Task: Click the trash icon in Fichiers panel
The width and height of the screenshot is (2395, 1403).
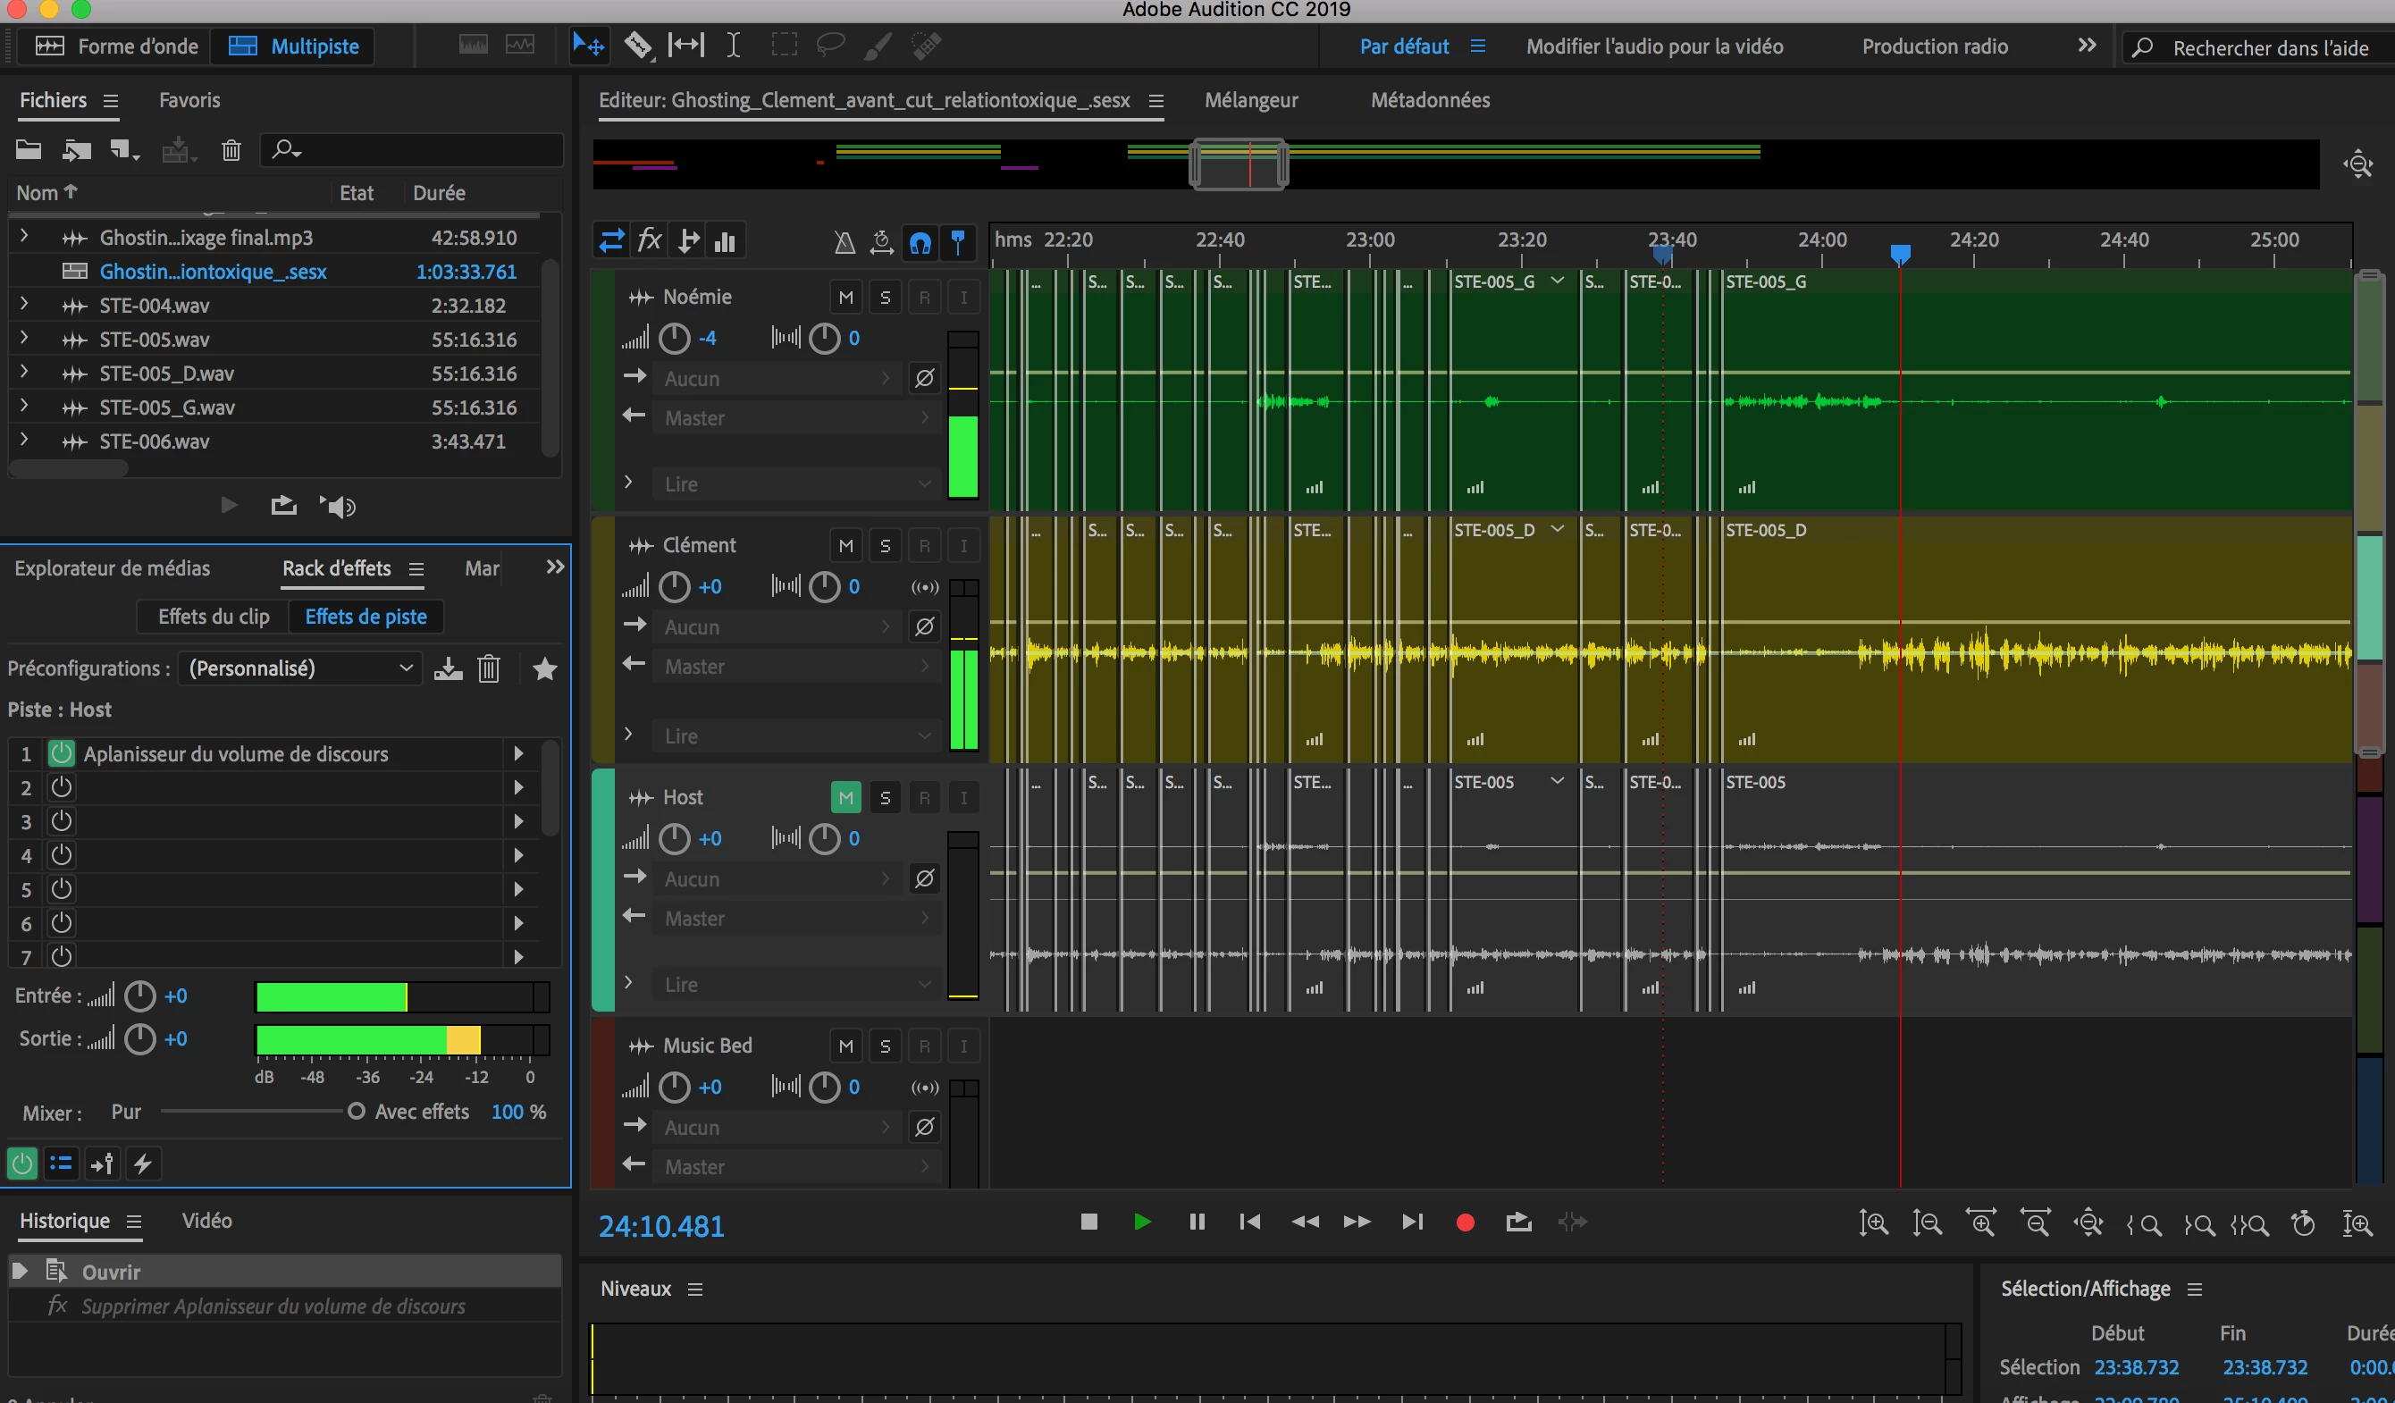Action: tap(231, 150)
